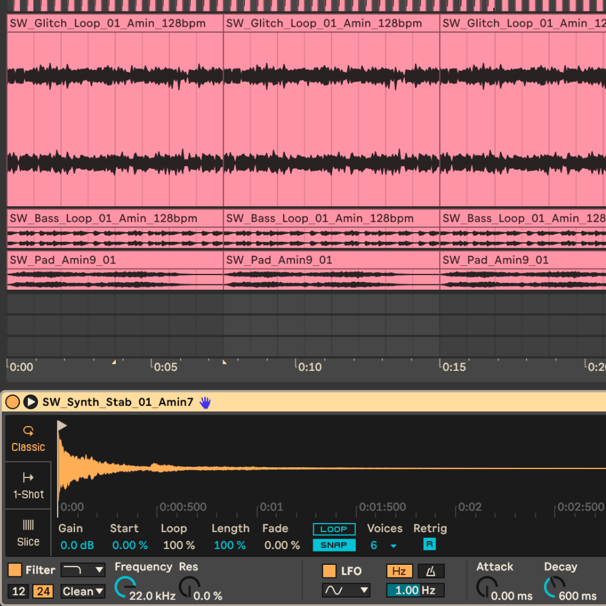This screenshot has width=606, height=606.
Task: Switch to 1-Shot mode
Action: tap(28, 486)
